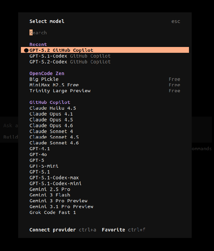Pick the Gemini 3.1 Pro Preview model
Image resolution: width=214 pixels, height=251 pixels.
pos(61,206)
